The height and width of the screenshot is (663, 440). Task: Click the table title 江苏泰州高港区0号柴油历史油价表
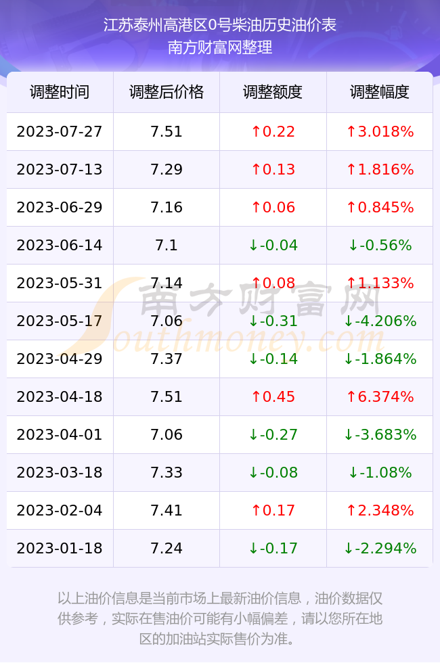(x=220, y=25)
